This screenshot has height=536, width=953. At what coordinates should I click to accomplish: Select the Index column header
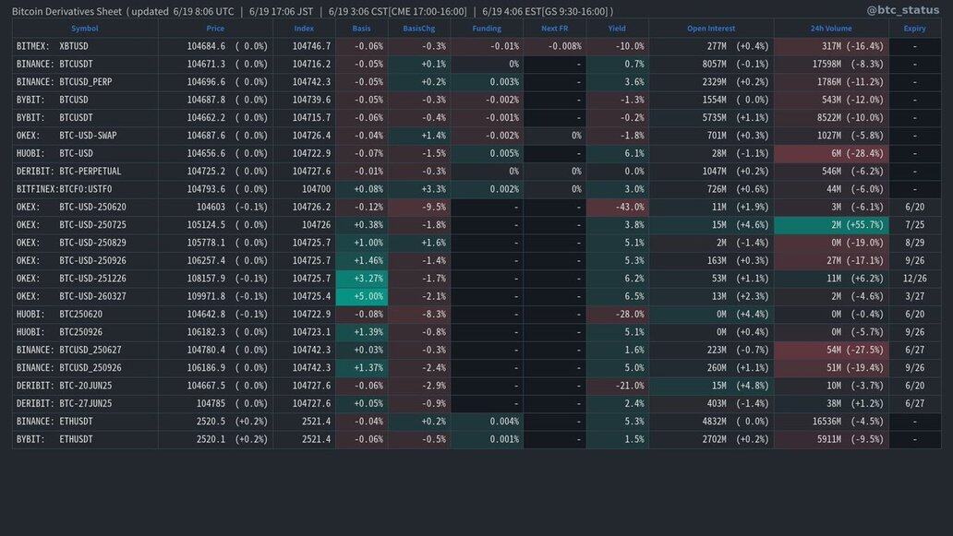(304, 29)
